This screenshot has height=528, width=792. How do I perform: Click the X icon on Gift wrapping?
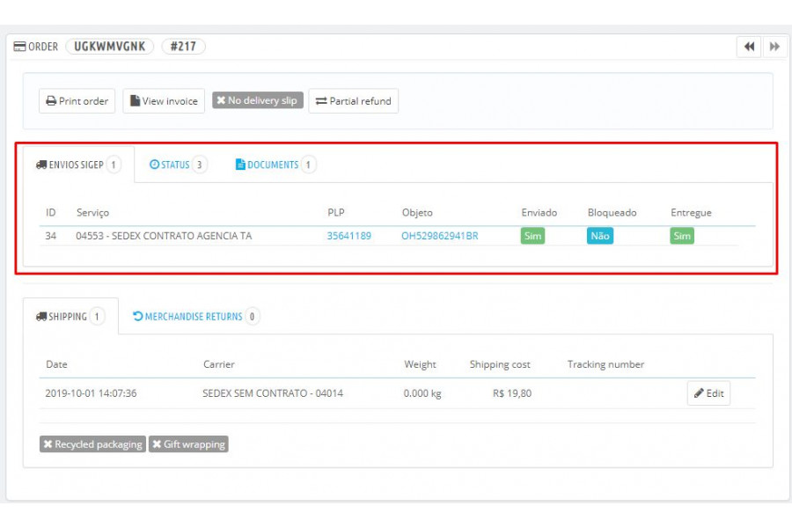pyautogui.click(x=158, y=444)
